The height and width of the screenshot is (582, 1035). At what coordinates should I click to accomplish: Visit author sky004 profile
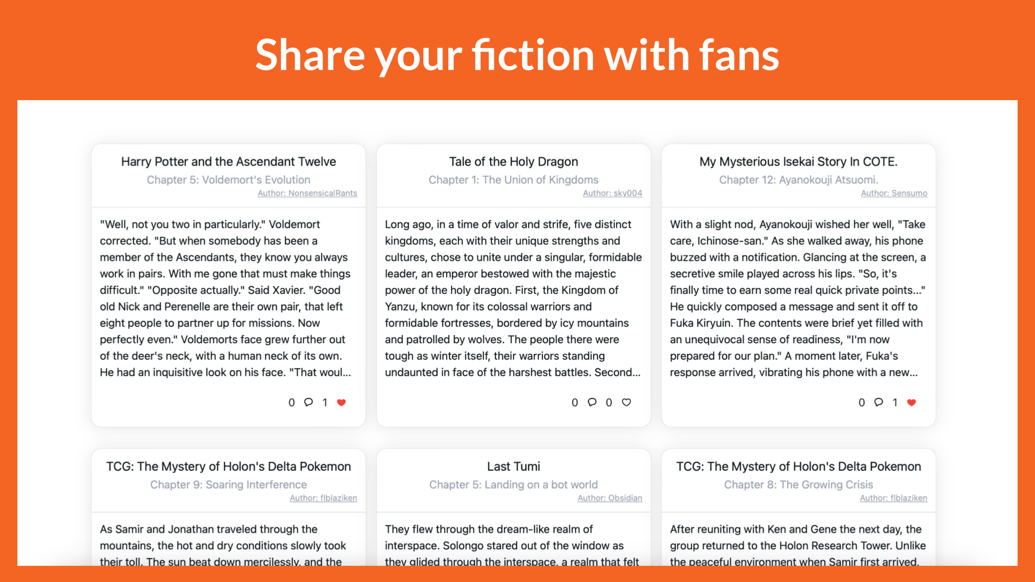pyautogui.click(x=612, y=193)
